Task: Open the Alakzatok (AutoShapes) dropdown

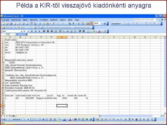Action: click(x=17, y=119)
